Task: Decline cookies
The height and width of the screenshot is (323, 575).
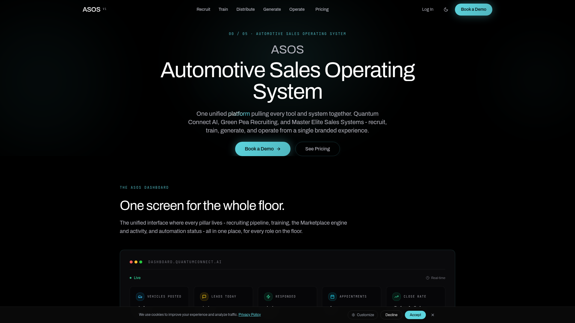Action: click(391, 315)
